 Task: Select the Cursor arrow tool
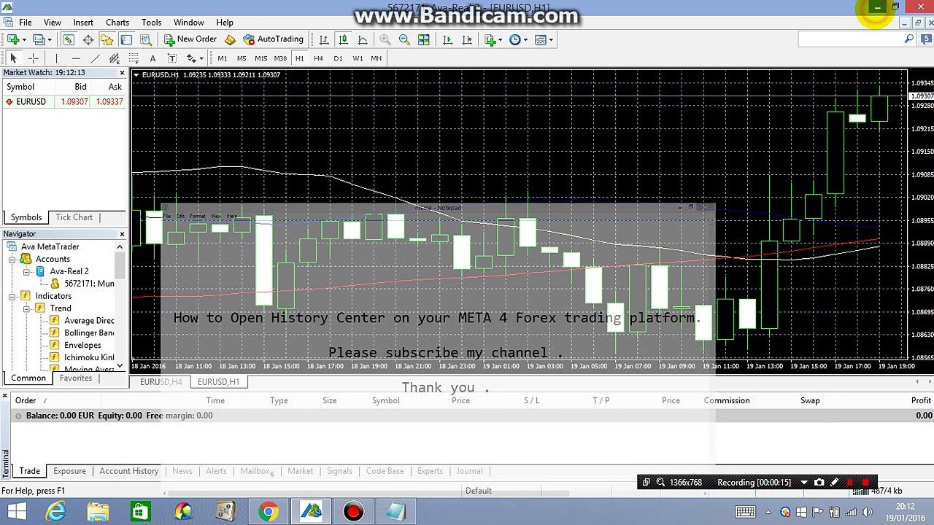click(13, 58)
